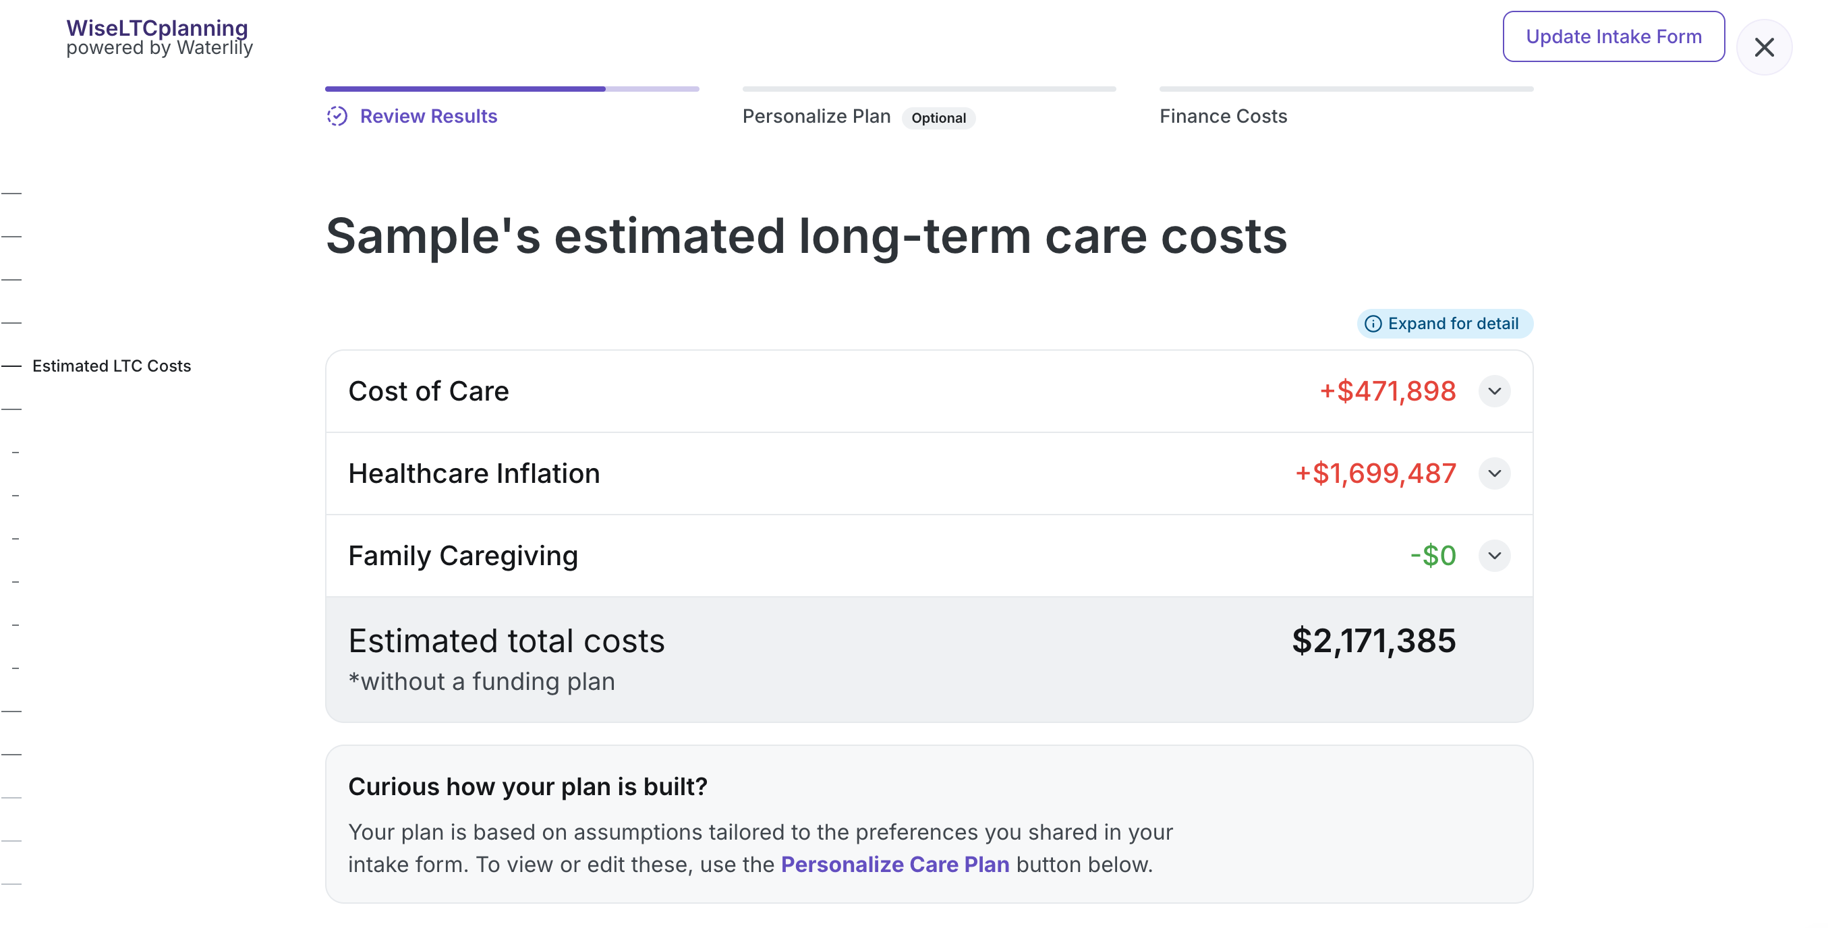Click the Finance Costs progress bar
The image size is (1828, 928).
(x=1346, y=88)
